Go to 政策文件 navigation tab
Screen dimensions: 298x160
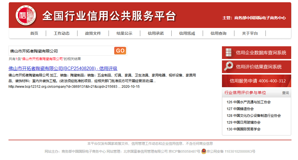tap(93, 33)
